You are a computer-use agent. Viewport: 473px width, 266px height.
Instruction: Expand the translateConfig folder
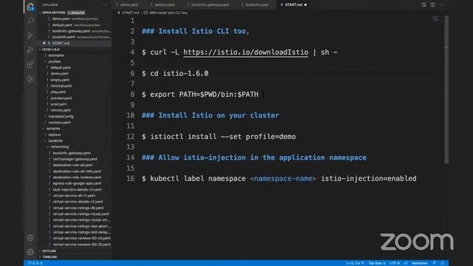[x=61, y=117]
